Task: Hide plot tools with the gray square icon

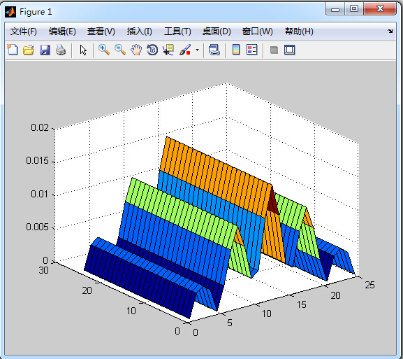Action: point(274,50)
